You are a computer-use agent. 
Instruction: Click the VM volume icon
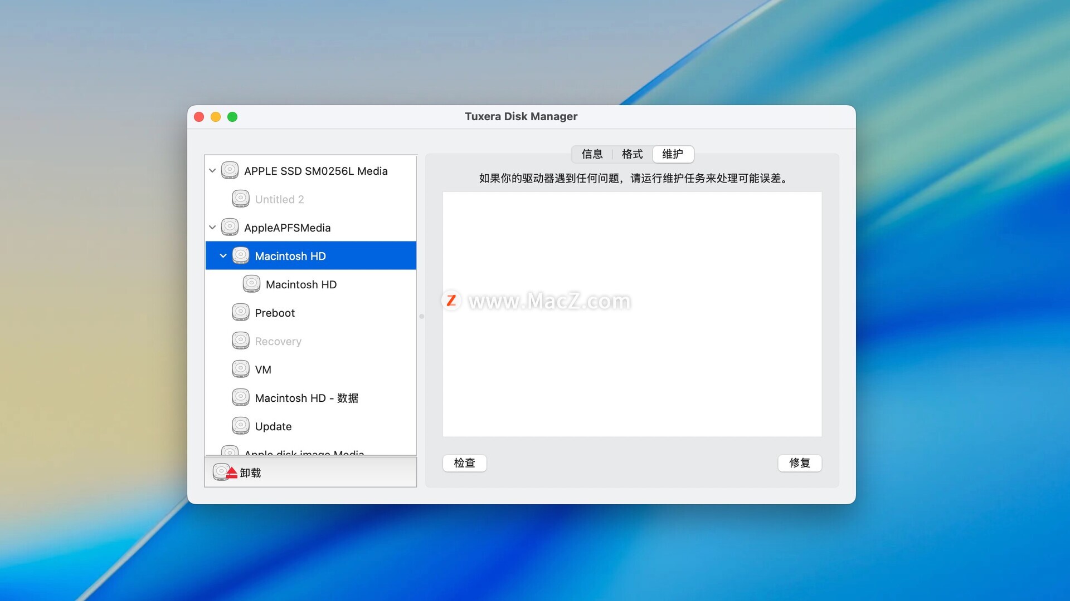tap(241, 369)
